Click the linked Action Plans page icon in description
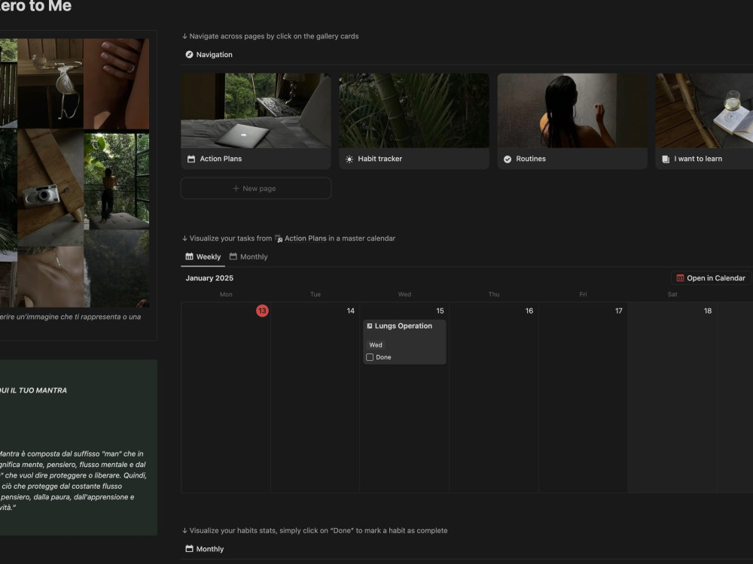This screenshot has height=564, width=753. click(x=279, y=238)
